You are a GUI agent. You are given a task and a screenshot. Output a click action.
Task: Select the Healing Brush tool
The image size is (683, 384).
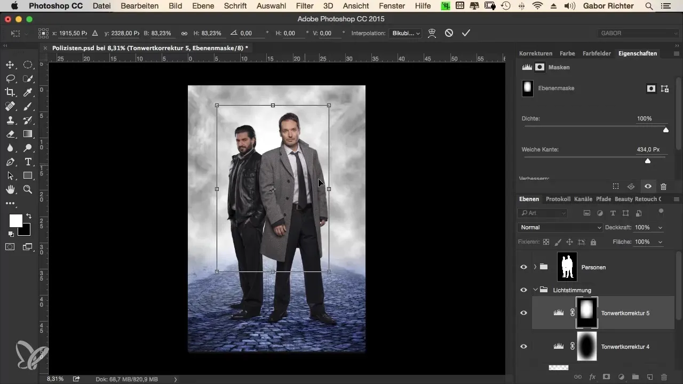tap(10, 106)
